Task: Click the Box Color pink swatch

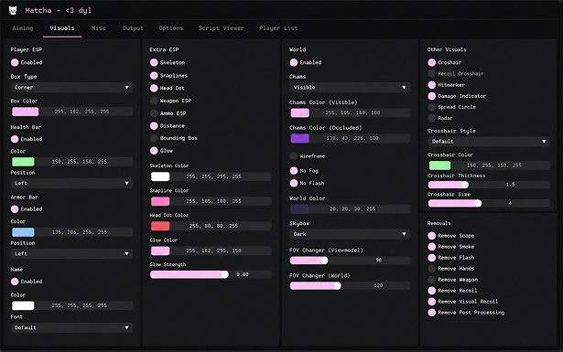Action: 26,112
